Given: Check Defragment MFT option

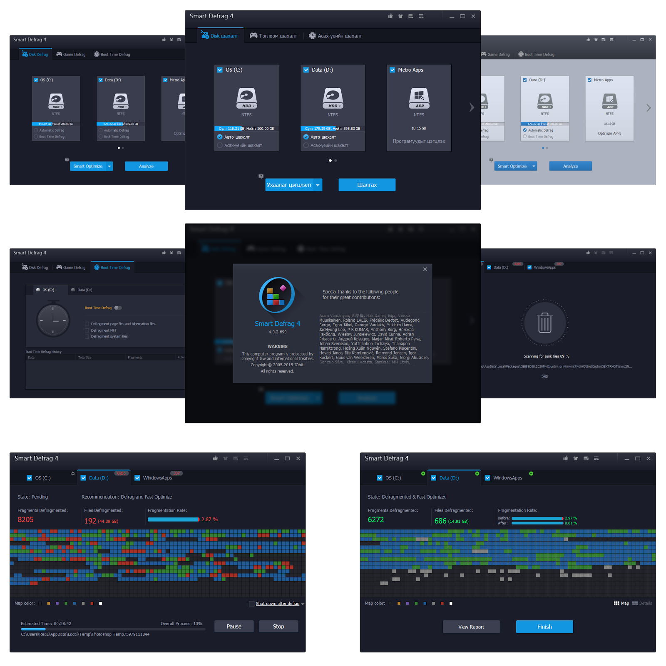Looking at the screenshot, I should pyautogui.click(x=87, y=331).
